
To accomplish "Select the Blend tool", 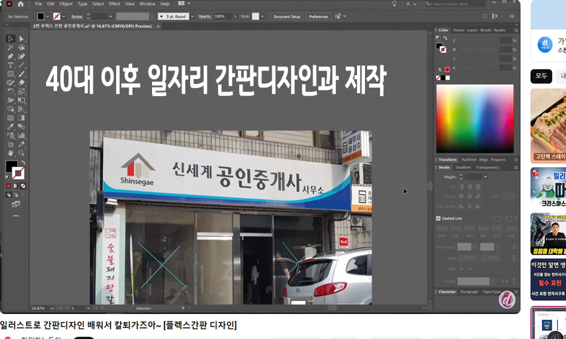I will click(22, 127).
